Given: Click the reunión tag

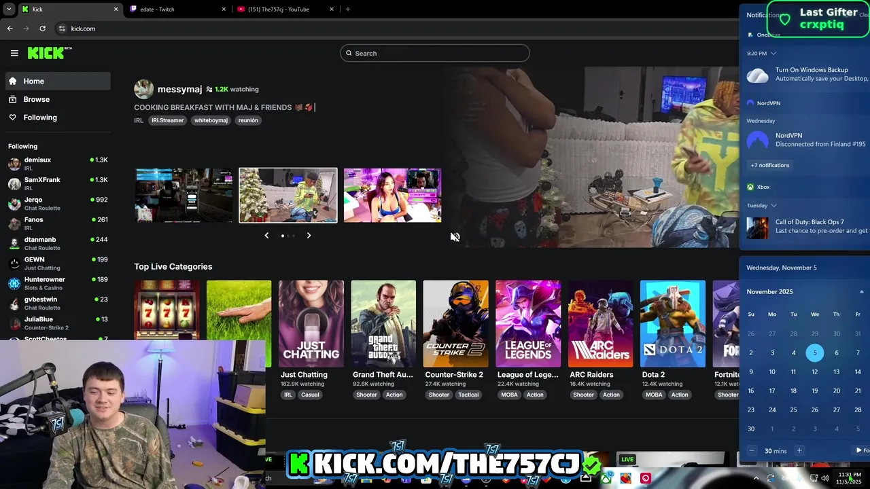Looking at the screenshot, I should click(248, 120).
